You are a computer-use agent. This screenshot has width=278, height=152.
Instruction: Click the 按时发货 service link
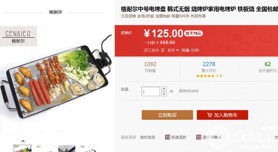point(148,137)
